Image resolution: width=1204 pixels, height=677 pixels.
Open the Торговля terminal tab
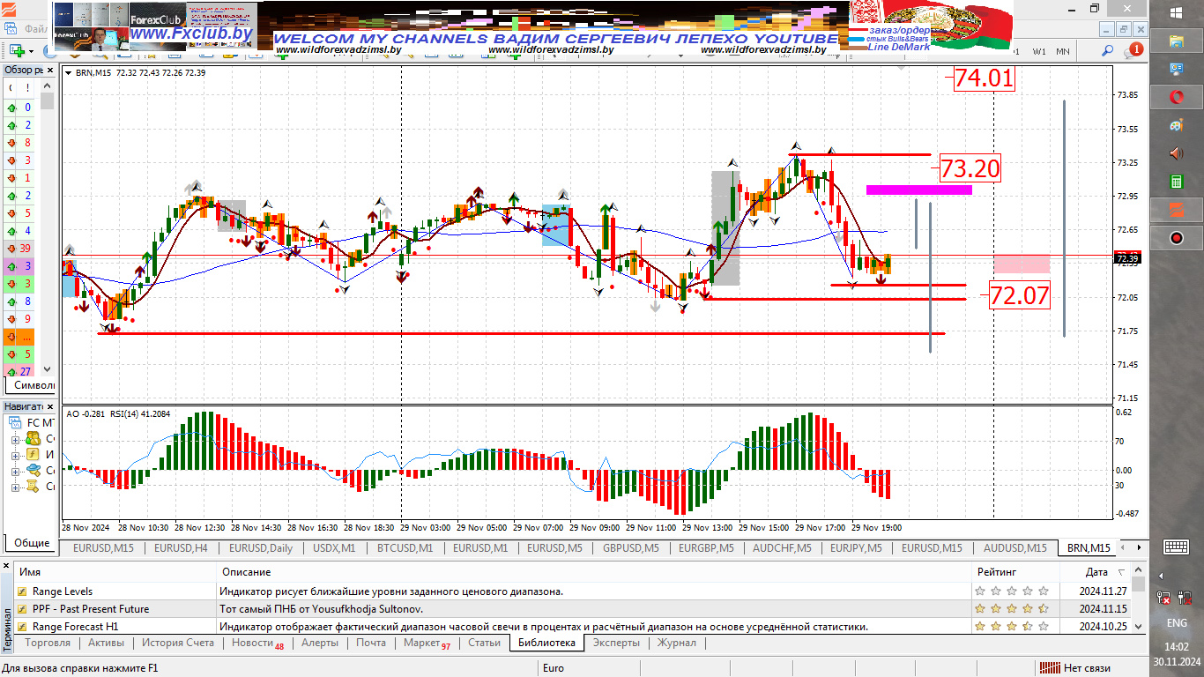(x=48, y=643)
